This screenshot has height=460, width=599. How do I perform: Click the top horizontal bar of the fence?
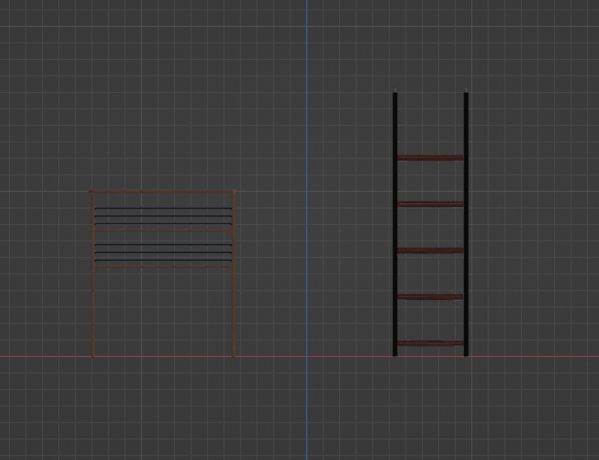pyautogui.click(x=164, y=192)
